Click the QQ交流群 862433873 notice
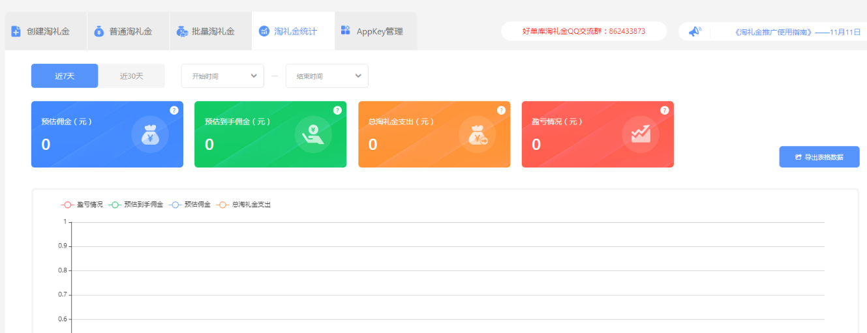 pyautogui.click(x=584, y=31)
